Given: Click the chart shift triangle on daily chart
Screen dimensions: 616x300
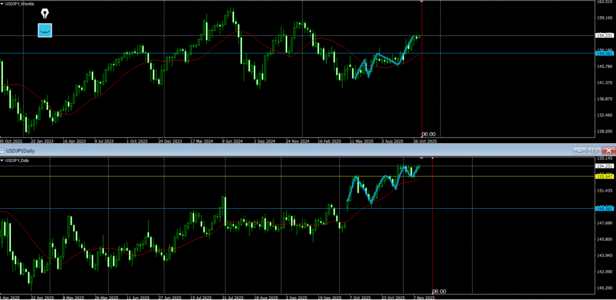Looking at the screenshot, I should click(x=421, y=158).
